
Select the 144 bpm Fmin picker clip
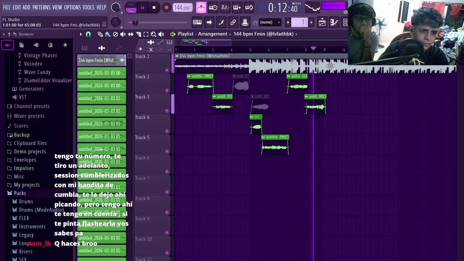101,60
